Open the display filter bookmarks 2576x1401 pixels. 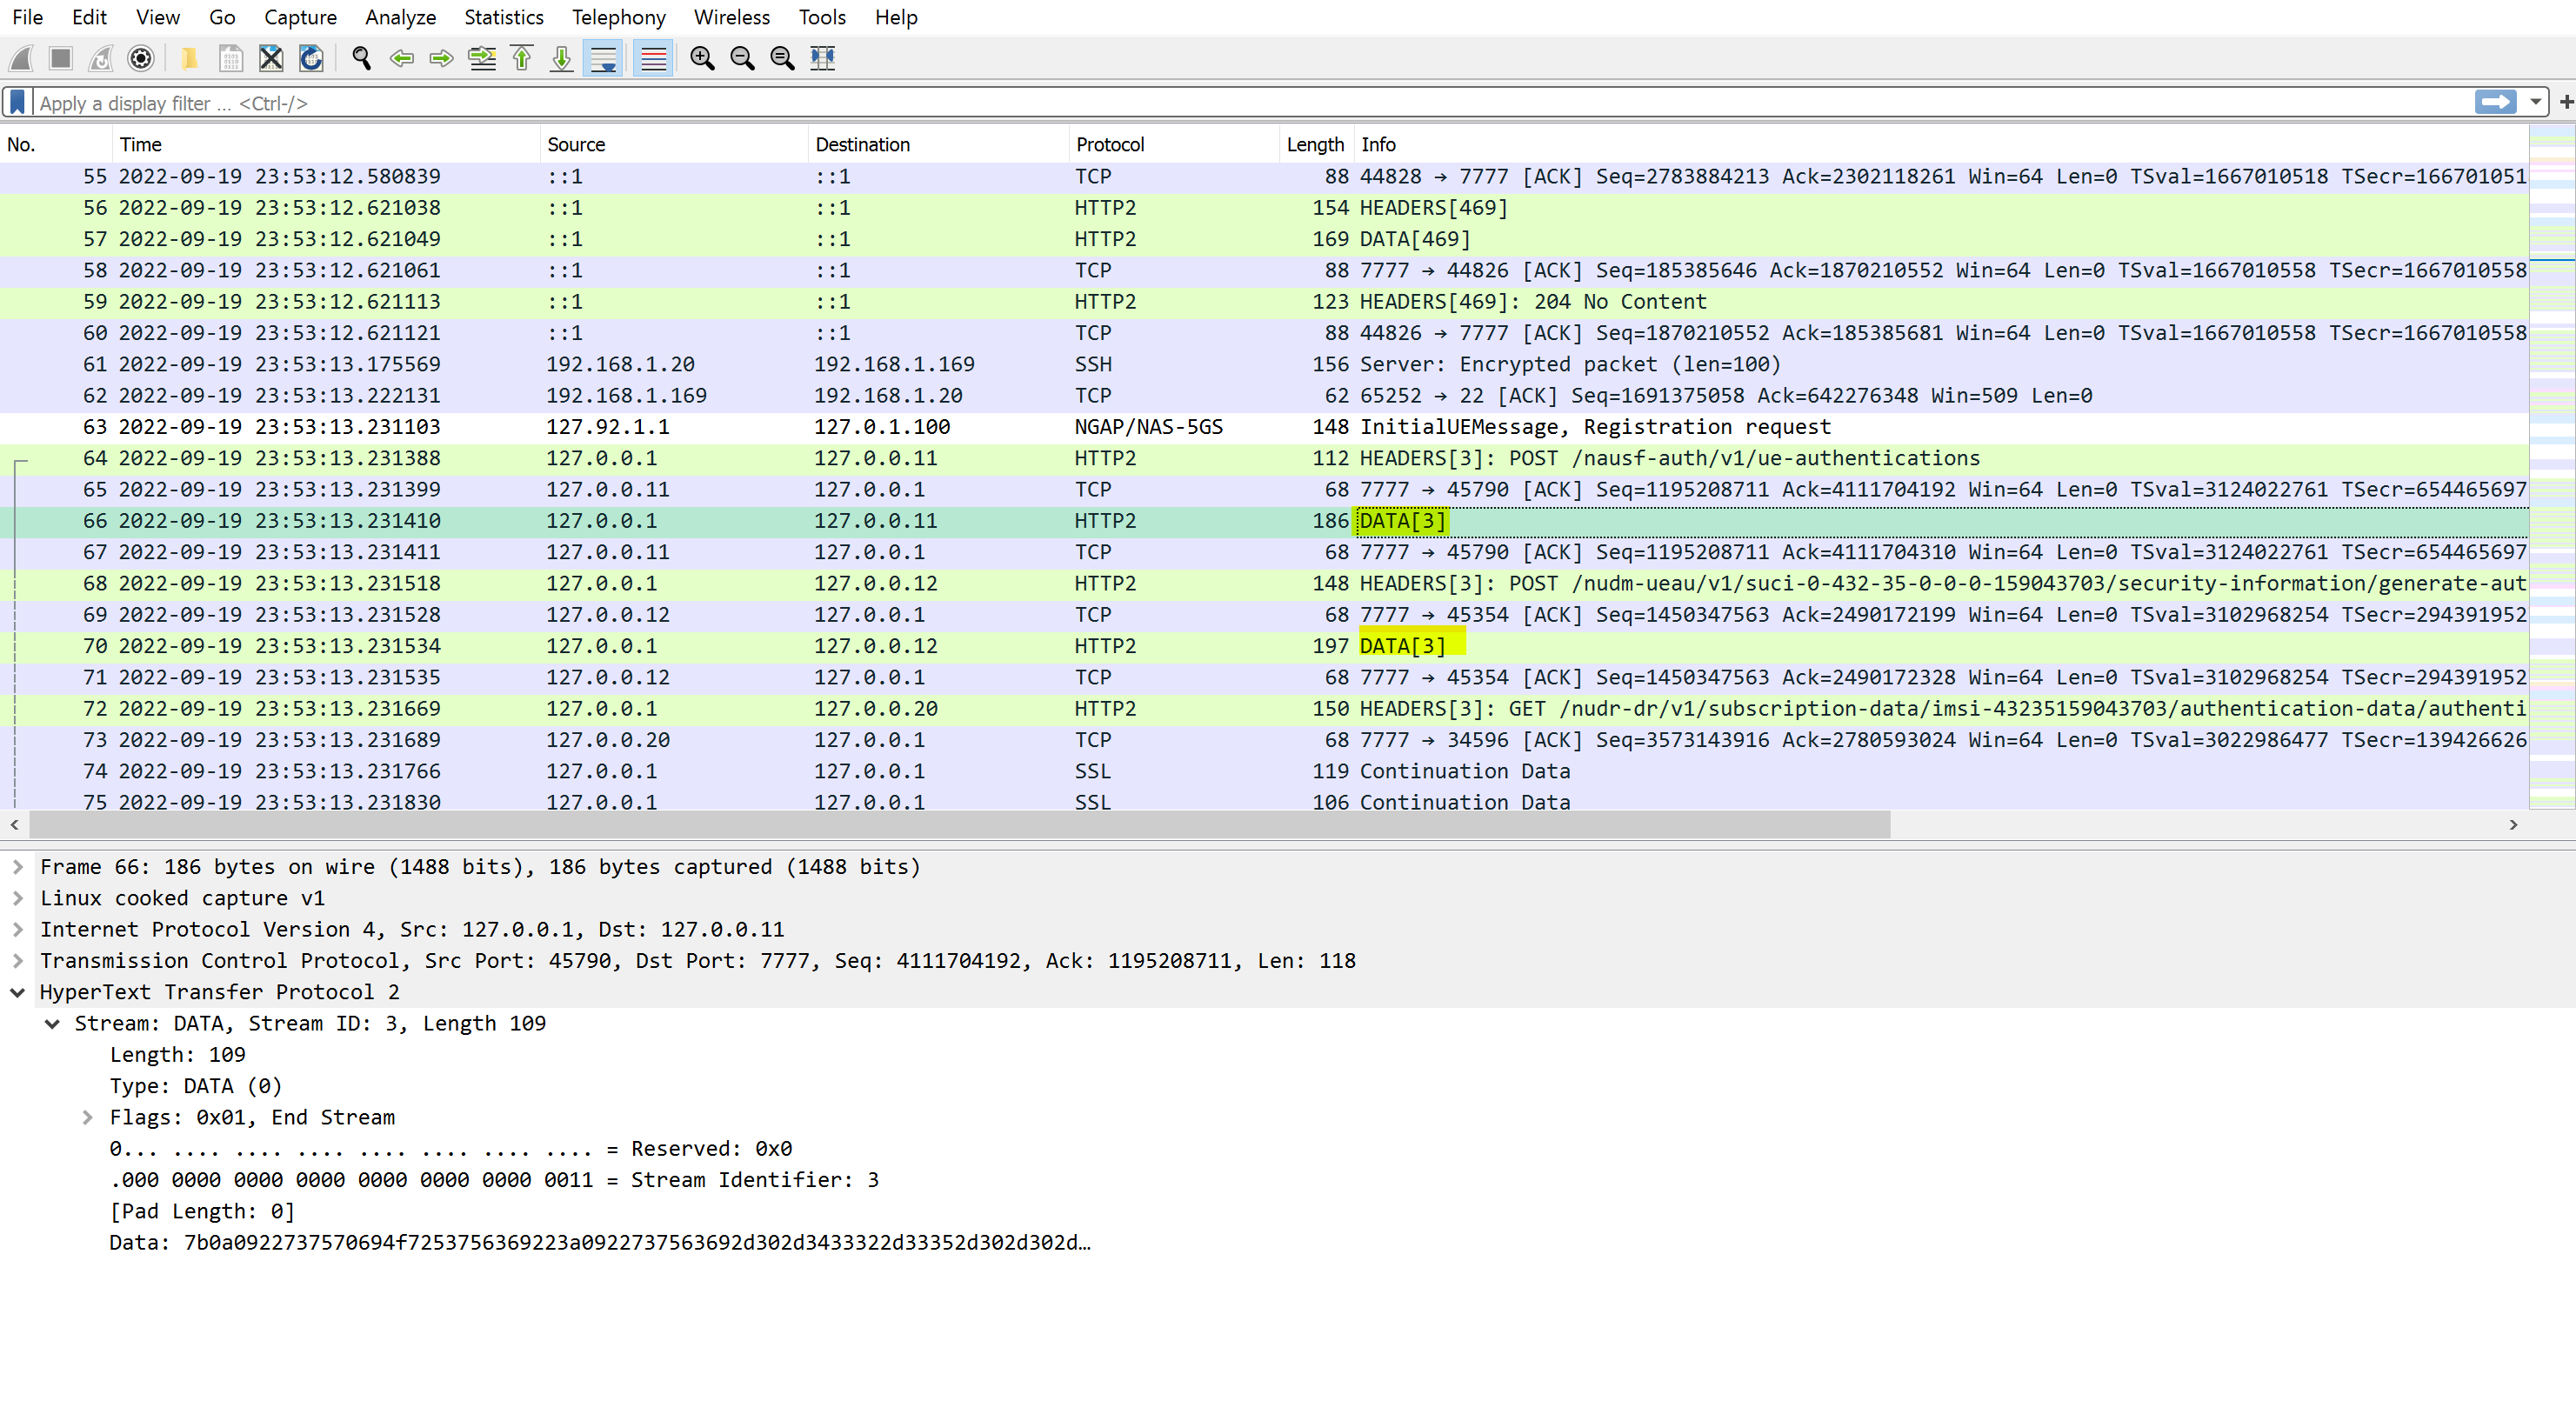17,101
